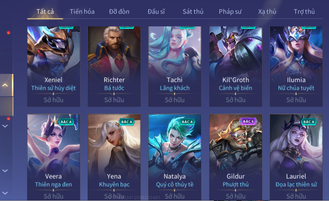Image resolution: width=329 pixels, height=201 pixels.
Task: Switch to the Tiến hóa tab
Action: 82,12
